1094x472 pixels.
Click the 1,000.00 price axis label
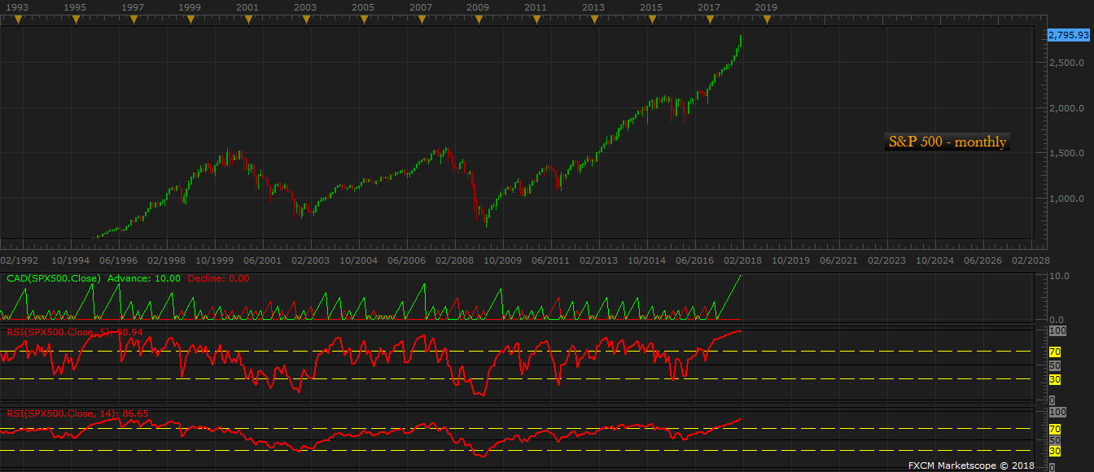(1068, 199)
